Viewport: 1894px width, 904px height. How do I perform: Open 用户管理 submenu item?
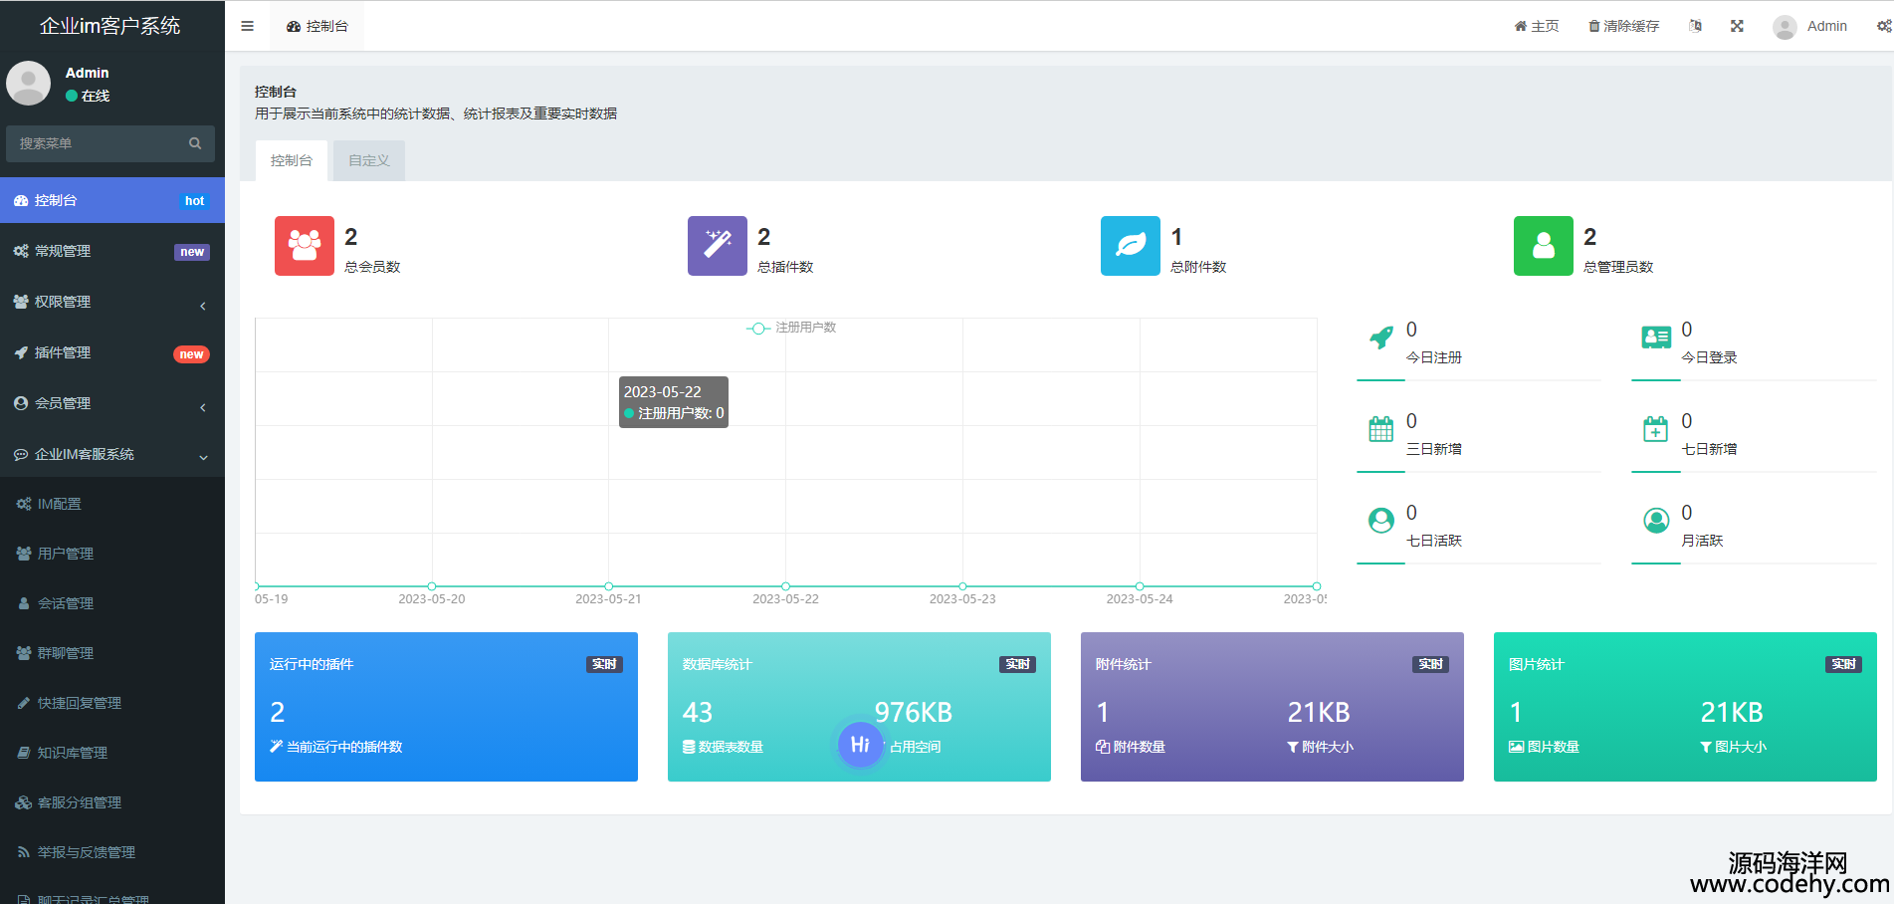[x=112, y=554]
